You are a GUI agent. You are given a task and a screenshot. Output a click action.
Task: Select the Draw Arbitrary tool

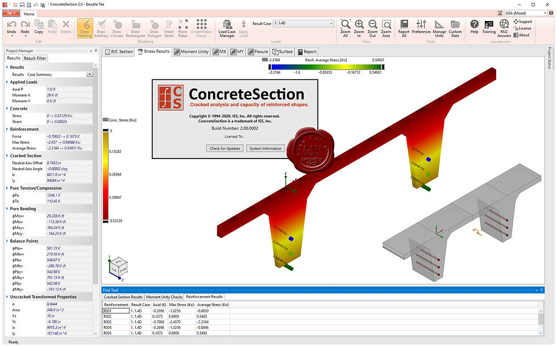point(101,28)
